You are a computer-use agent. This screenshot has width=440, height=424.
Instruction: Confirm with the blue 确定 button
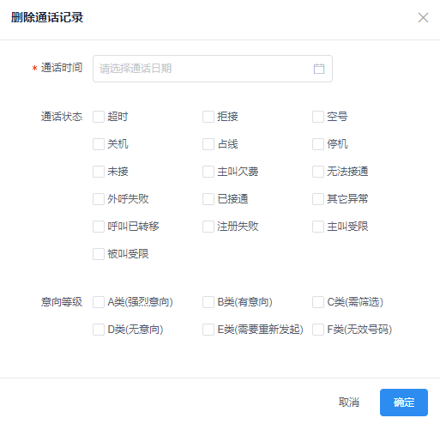pos(404,403)
